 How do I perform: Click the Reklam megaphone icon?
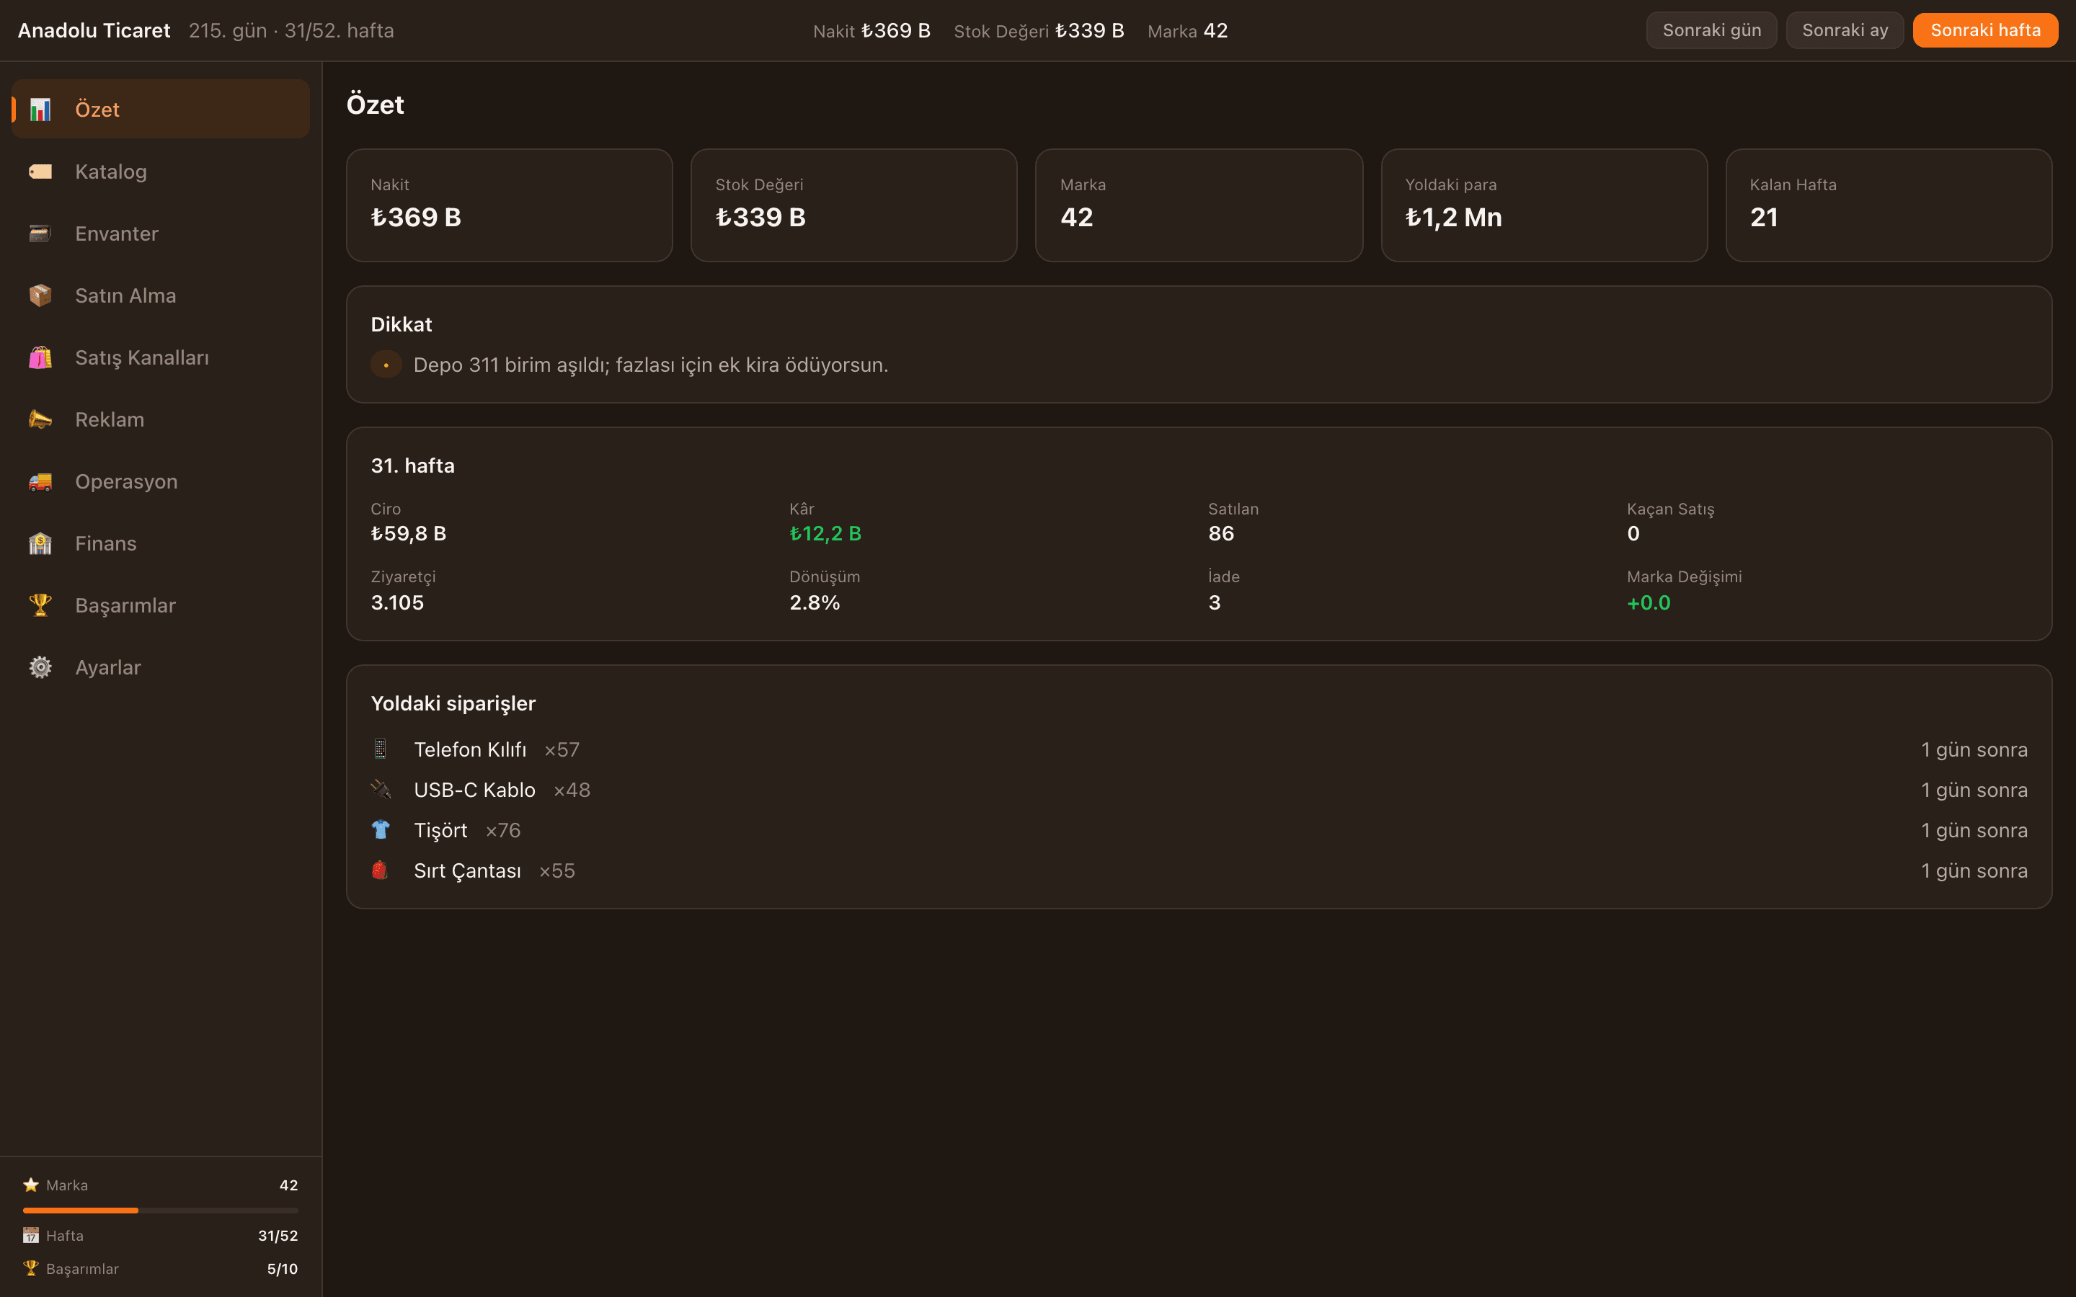(x=40, y=419)
